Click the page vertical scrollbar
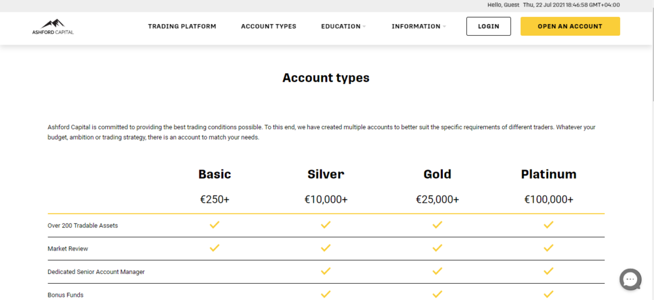Screen dimensions: 654x300 pos(649,65)
